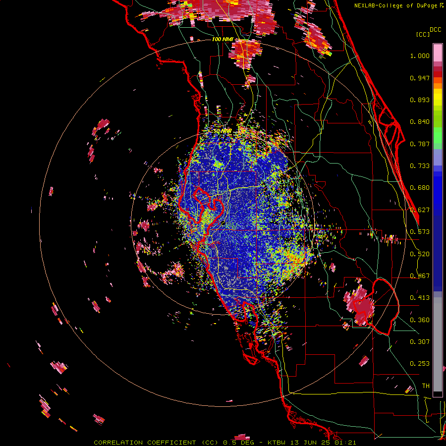446x446 pixels.
Task: Click the 0.520 legend value
Action: pyautogui.click(x=420, y=254)
